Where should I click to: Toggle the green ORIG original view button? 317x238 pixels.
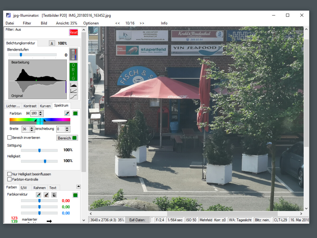[x=73, y=72]
